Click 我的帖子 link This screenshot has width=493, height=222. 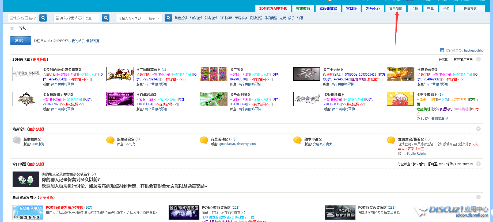[x=78, y=41]
